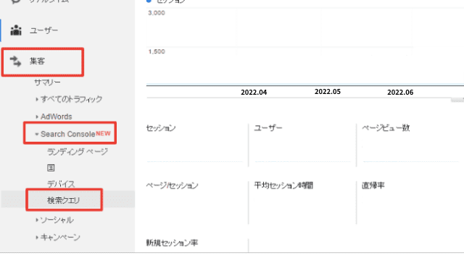Viewport: 464px width, 261px height.
Task: Click the chart's horizontal scrollbar handle
Action: coord(457,100)
